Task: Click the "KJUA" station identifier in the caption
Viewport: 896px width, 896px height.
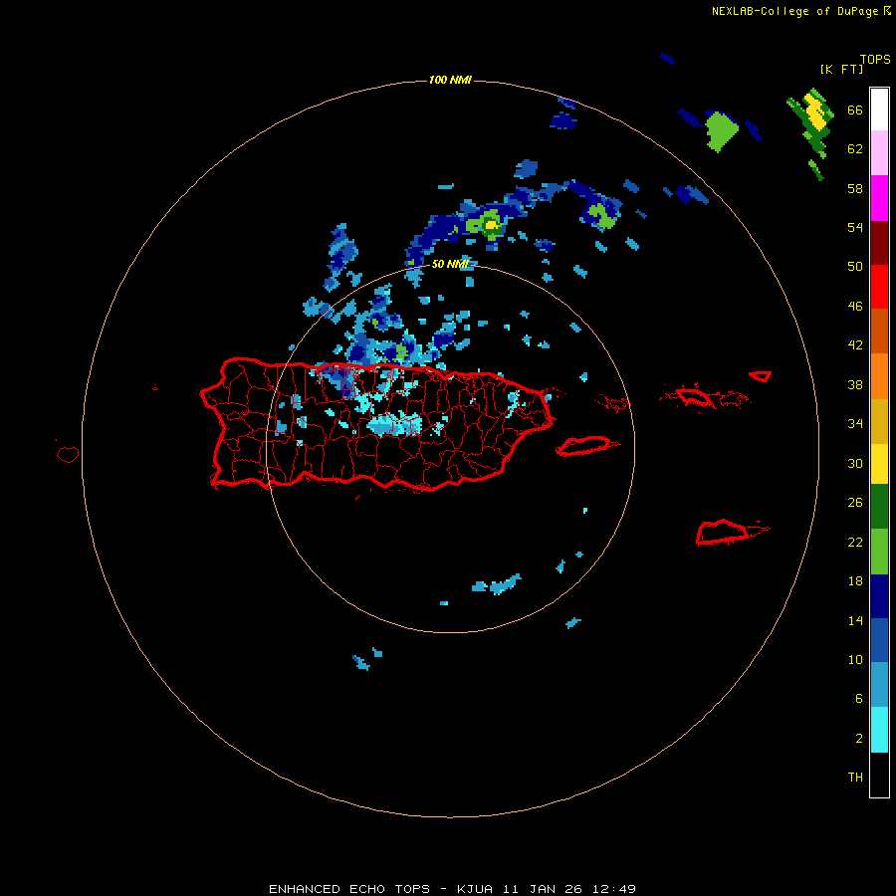Action: (474, 889)
